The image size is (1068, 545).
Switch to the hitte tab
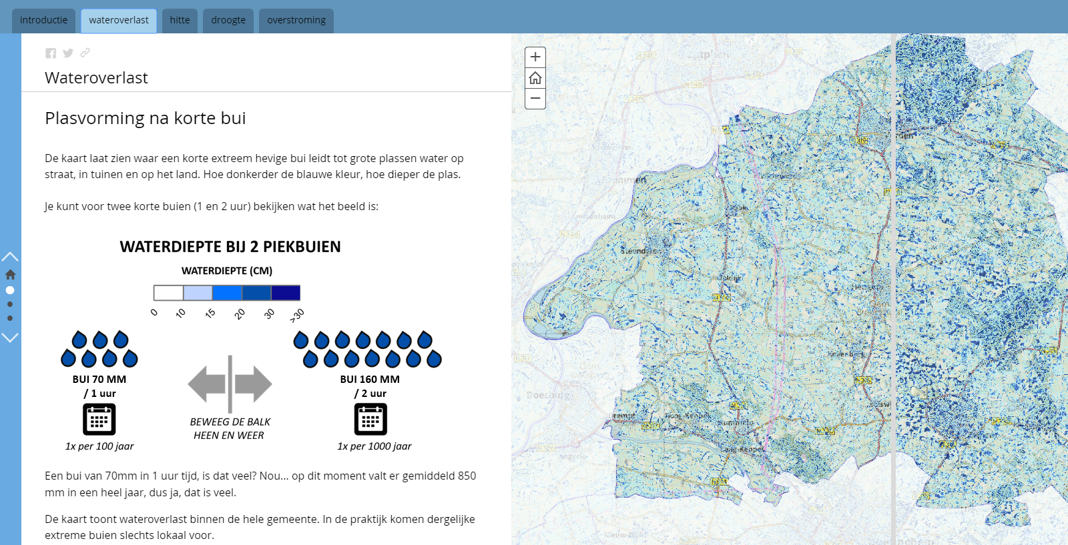click(180, 21)
